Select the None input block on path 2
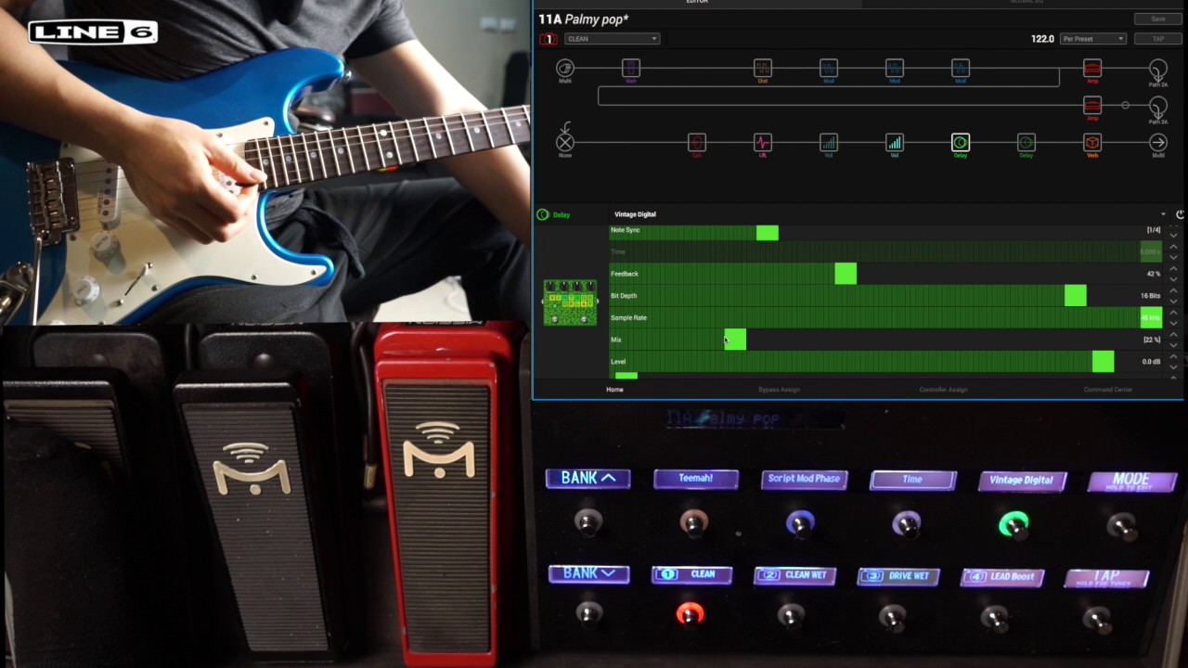Screen dimensions: 1188x668 pos(564,142)
